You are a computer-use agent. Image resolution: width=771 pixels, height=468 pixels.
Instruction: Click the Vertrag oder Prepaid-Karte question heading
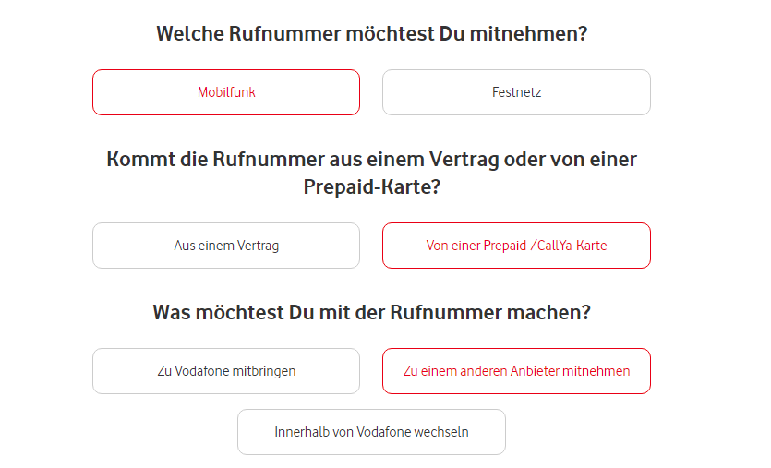click(372, 173)
